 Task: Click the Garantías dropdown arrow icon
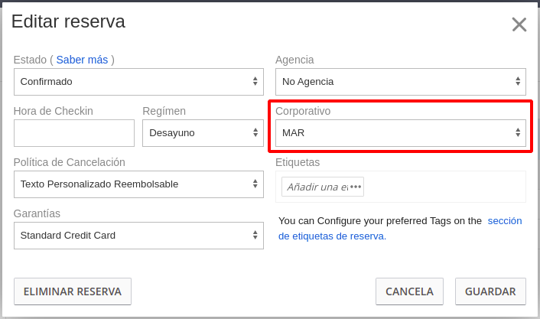[255, 235]
